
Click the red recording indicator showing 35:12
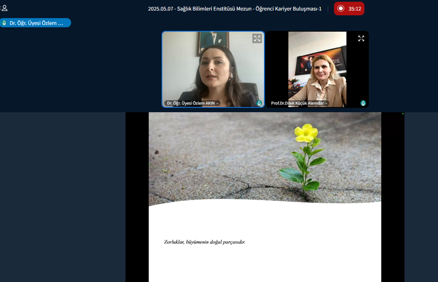(x=349, y=9)
